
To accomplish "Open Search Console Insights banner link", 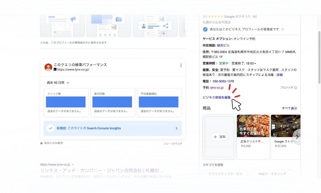I will pyautogui.click(x=113, y=128).
